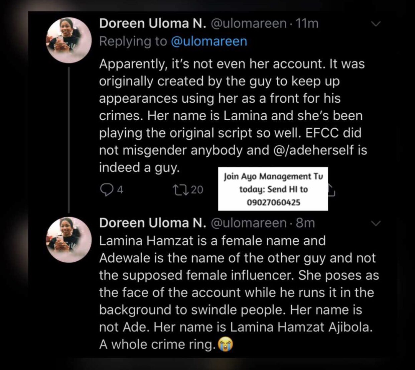Follow the blue @ulomareen link after Replying to
The image size is (415, 370).
[x=209, y=41]
